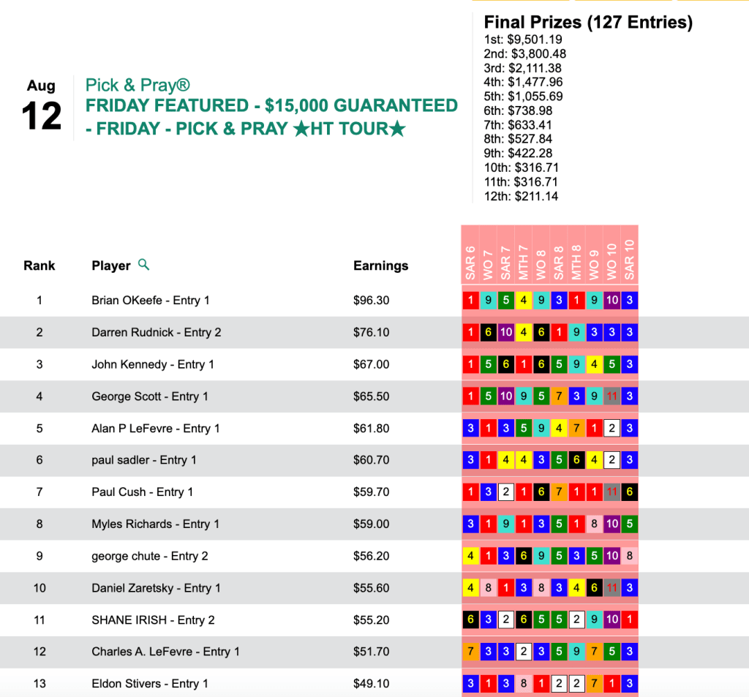Sort by the Rank column header
This screenshot has height=697, width=749.
[39, 265]
